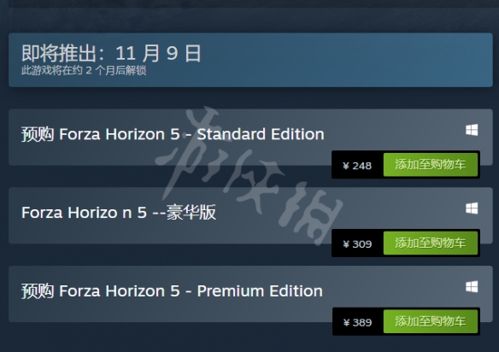
Task: Add Standard Edition to cart
Action: click(431, 165)
